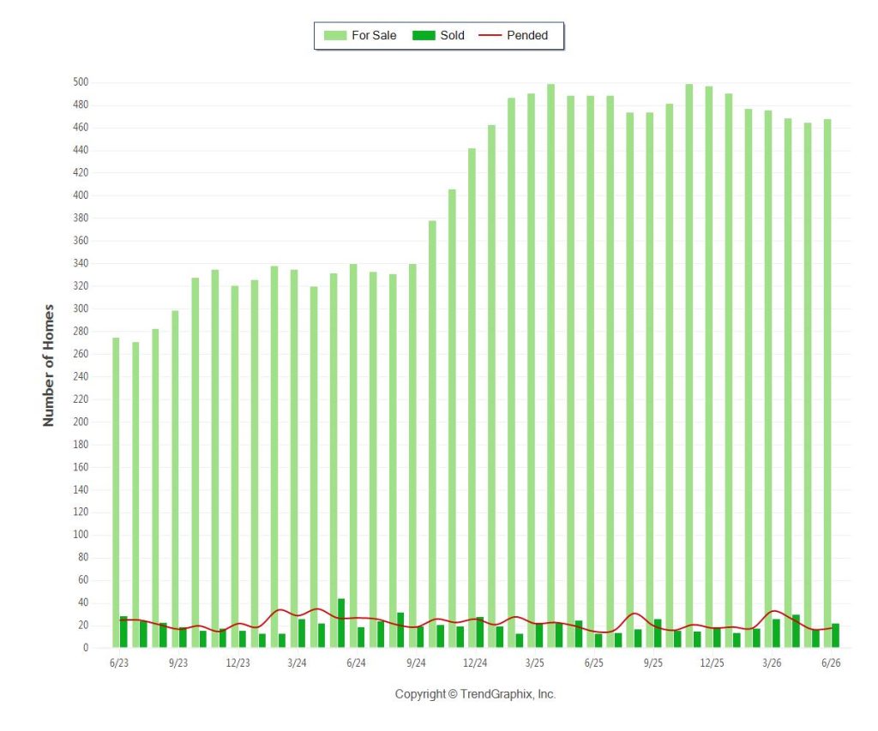
Task: Select the For Sale bar for 9/25
Action: (x=650, y=380)
